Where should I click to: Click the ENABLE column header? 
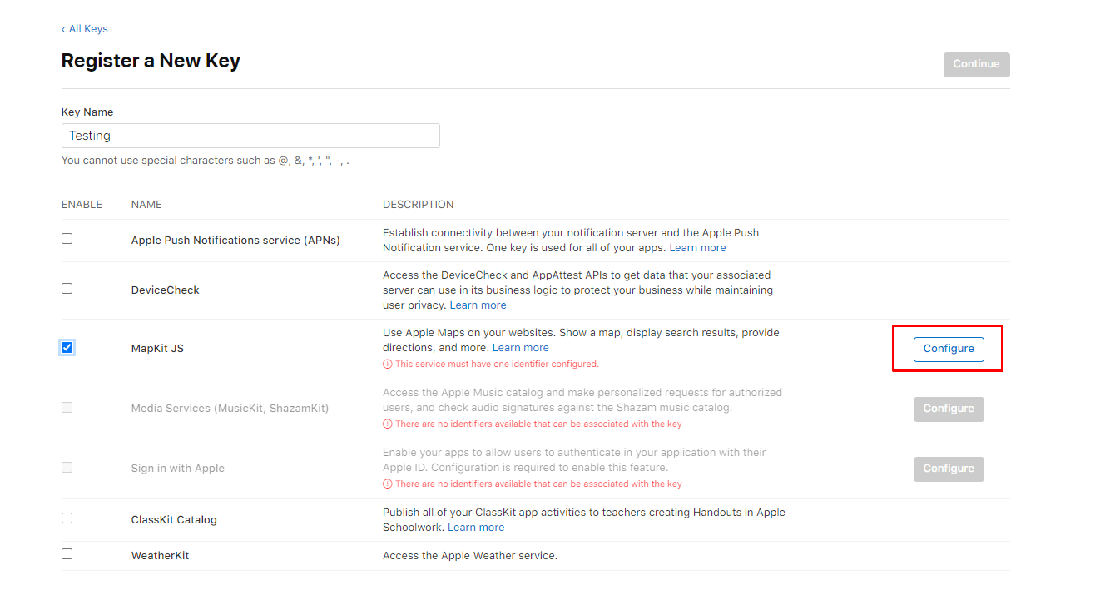click(x=82, y=205)
